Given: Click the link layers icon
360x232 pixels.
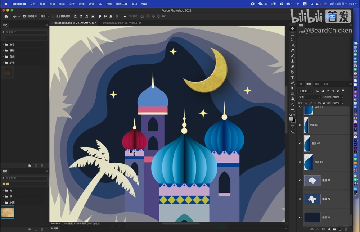Looking at the screenshot, I should click(x=312, y=229).
